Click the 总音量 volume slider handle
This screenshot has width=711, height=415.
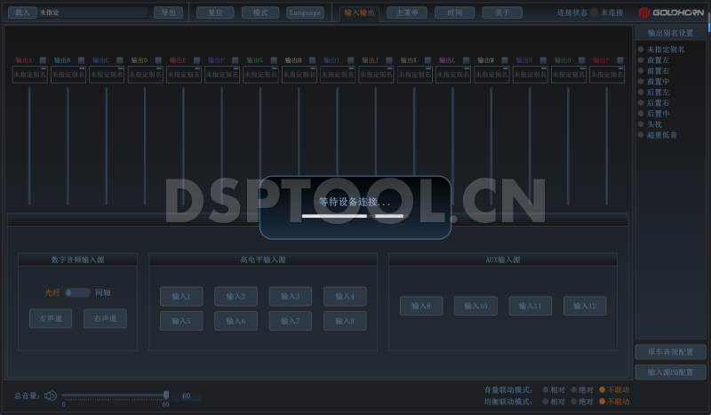[x=166, y=395]
